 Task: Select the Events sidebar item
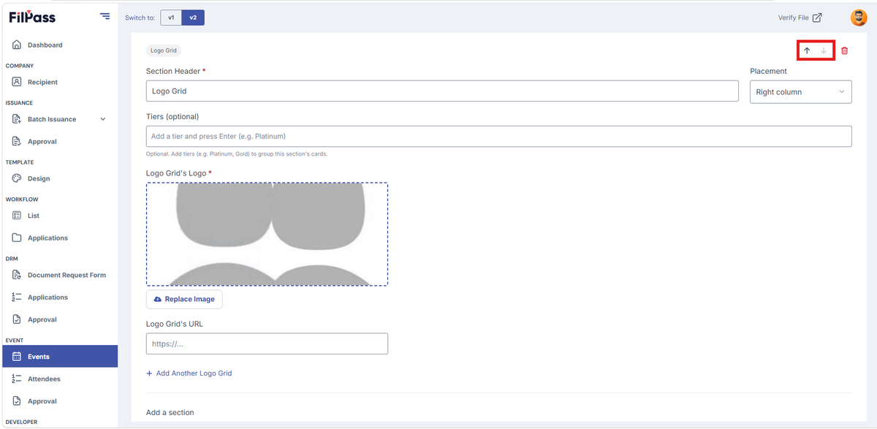coord(58,357)
